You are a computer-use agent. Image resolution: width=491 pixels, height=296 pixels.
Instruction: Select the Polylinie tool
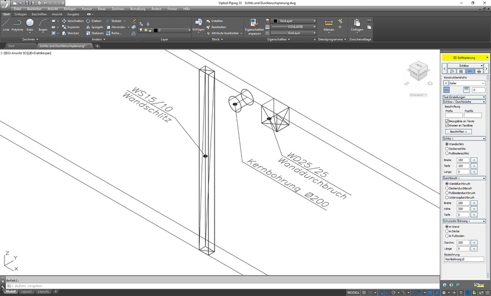[17, 24]
